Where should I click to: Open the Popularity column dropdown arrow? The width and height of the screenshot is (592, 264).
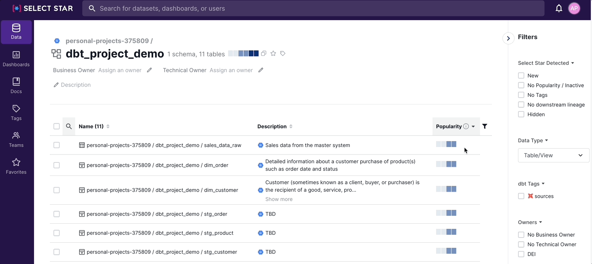click(x=473, y=126)
